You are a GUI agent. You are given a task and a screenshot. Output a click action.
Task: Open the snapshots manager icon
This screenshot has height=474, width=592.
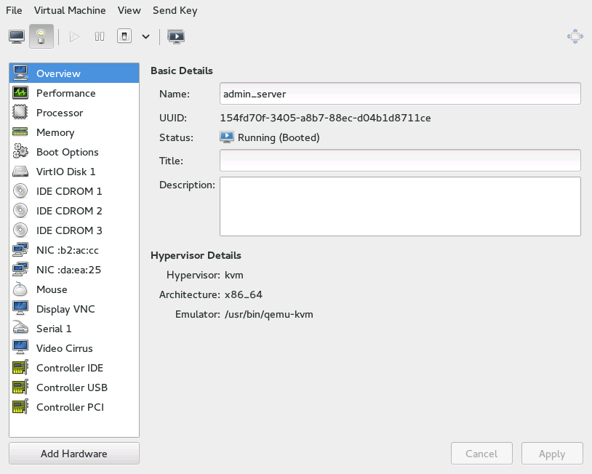[176, 36]
